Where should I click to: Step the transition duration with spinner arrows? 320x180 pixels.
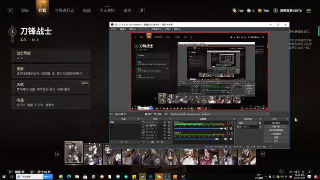click(260, 127)
